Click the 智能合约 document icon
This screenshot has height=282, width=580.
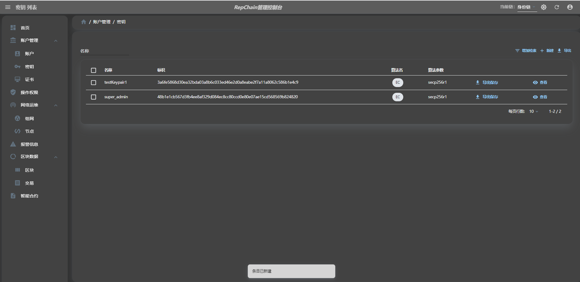[x=13, y=196]
